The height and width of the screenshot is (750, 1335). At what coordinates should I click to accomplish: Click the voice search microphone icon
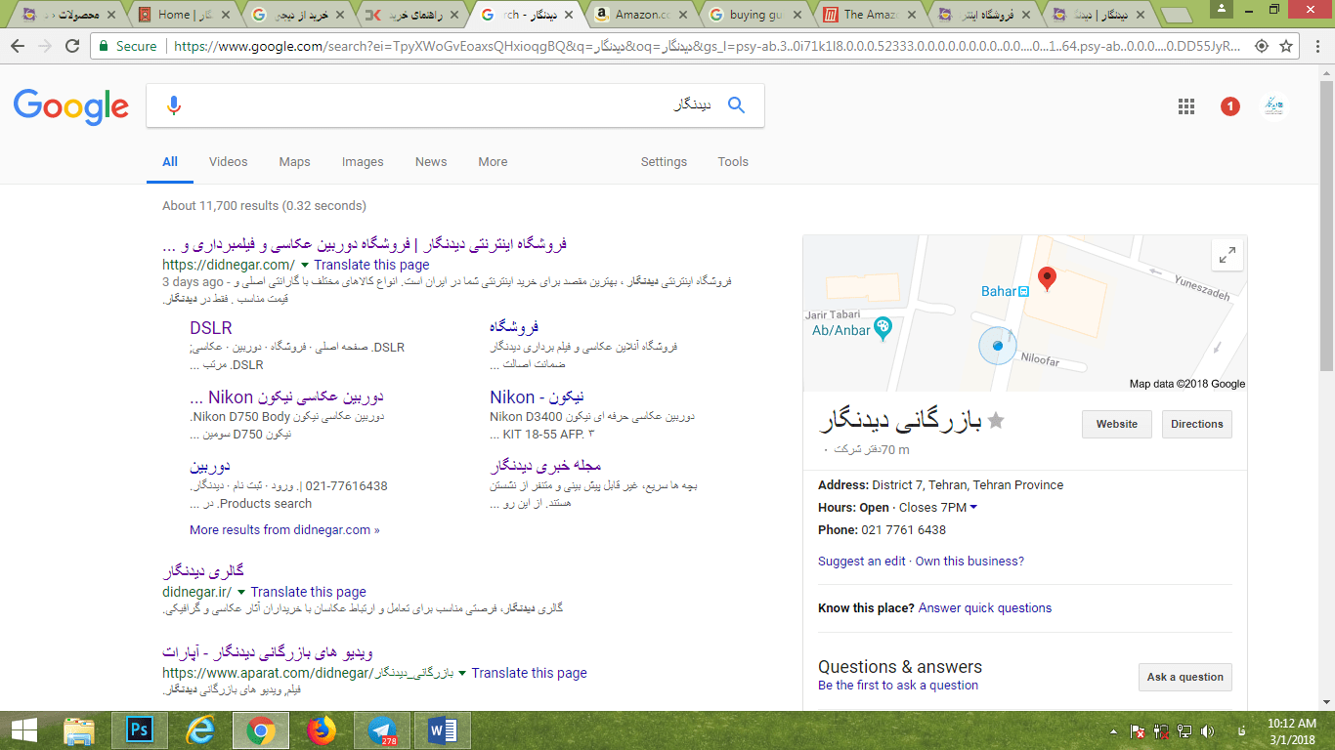pyautogui.click(x=174, y=105)
